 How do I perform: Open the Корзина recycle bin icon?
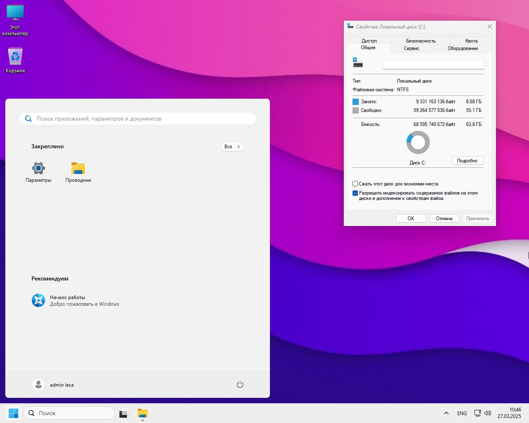point(15,57)
